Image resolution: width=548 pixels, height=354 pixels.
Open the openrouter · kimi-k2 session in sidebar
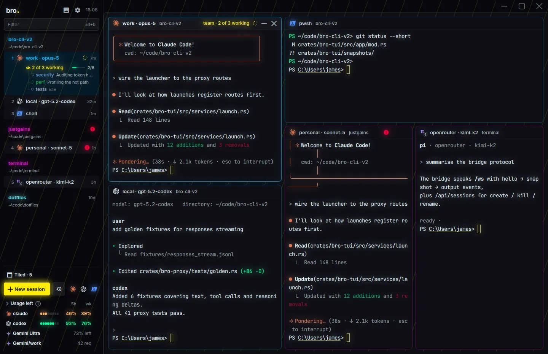tap(52, 182)
